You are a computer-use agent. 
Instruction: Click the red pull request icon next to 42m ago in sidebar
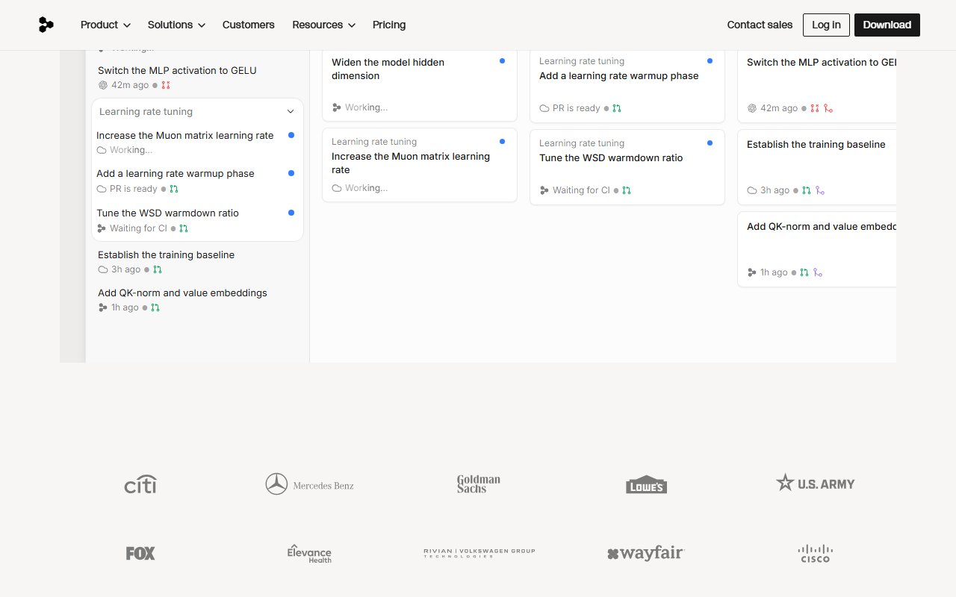[166, 86]
